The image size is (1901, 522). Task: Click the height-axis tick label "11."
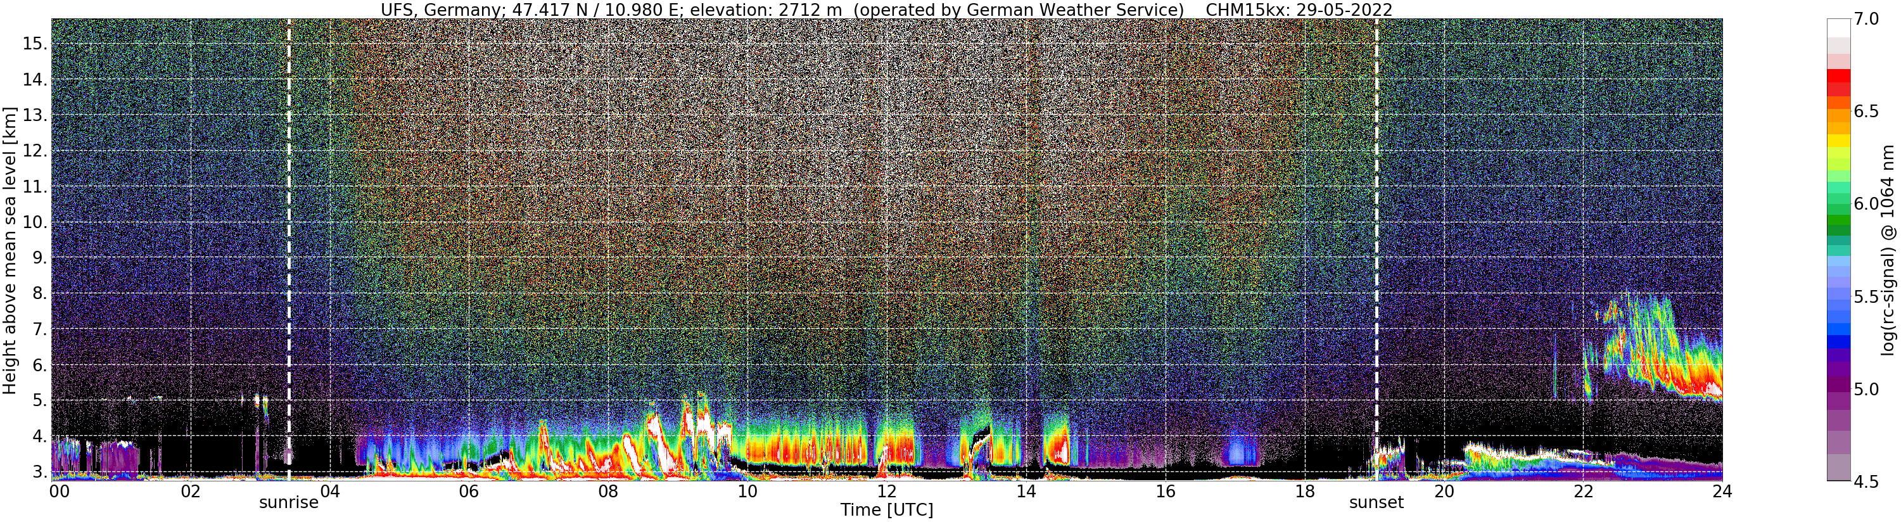point(35,187)
